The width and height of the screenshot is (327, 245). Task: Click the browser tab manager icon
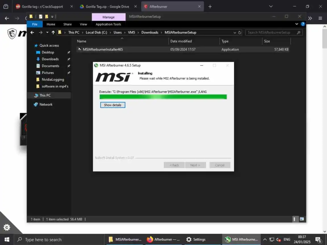click(x=6, y=7)
